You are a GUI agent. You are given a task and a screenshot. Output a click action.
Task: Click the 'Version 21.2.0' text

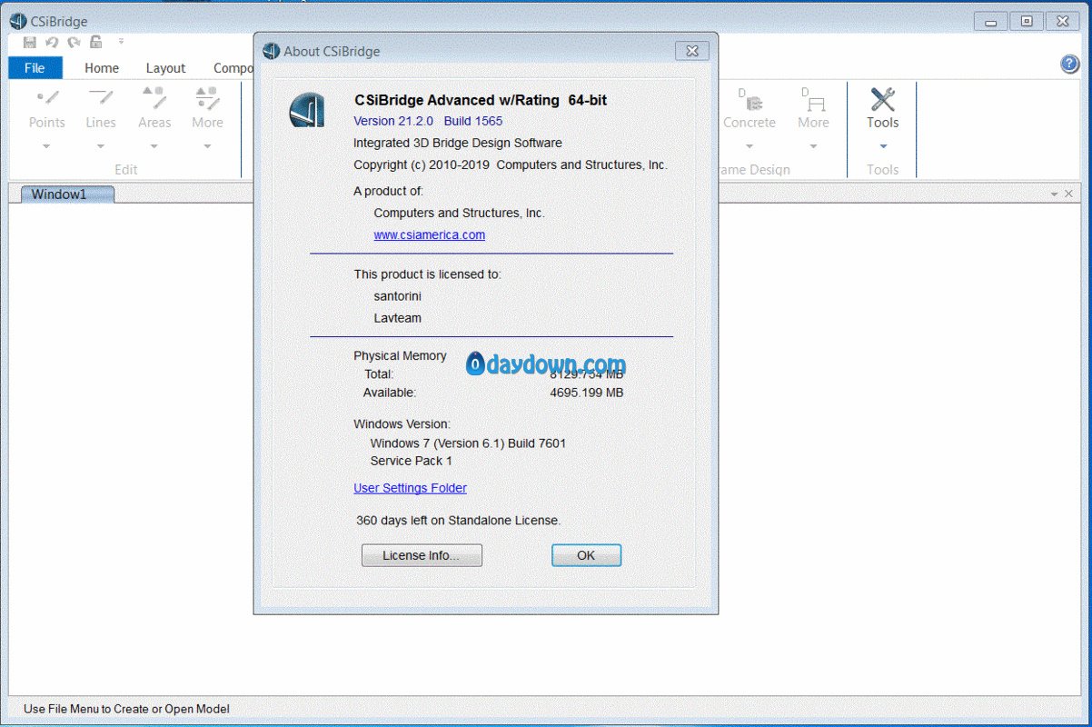pyautogui.click(x=393, y=121)
